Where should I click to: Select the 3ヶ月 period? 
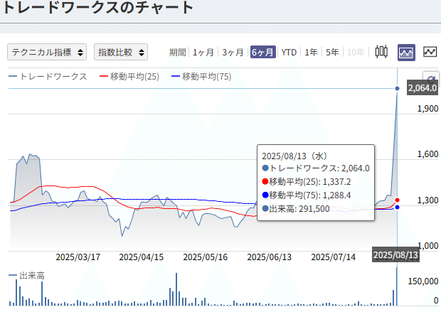coord(233,53)
